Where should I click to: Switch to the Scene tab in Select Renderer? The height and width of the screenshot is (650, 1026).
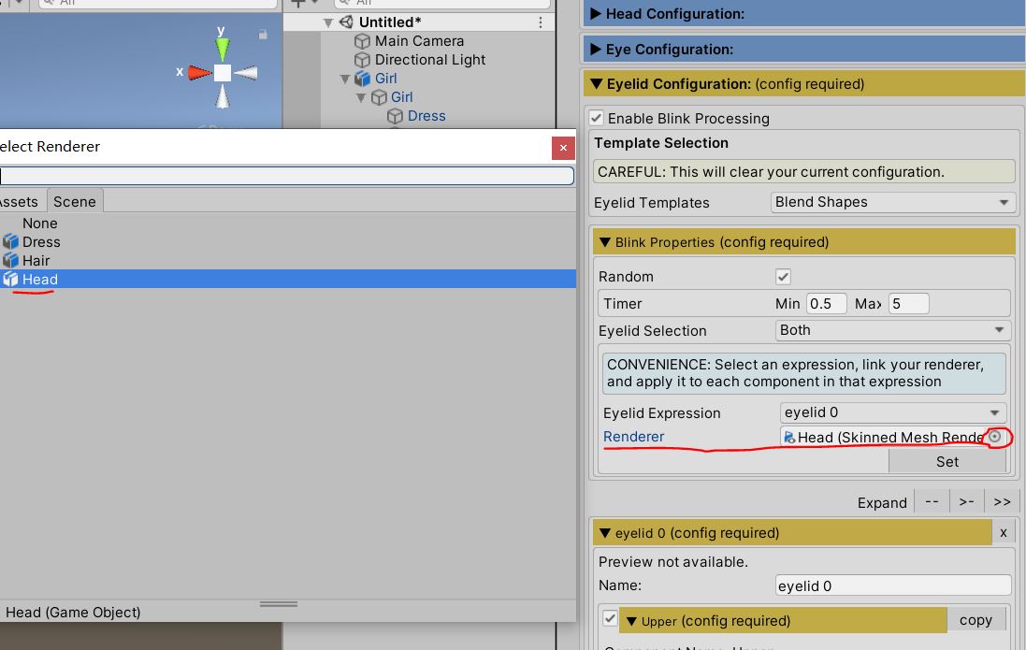click(x=74, y=202)
